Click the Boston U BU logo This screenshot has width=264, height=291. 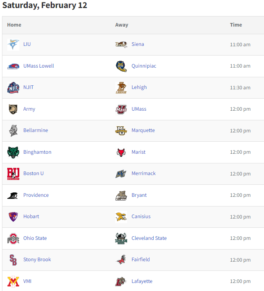[13, 174]
